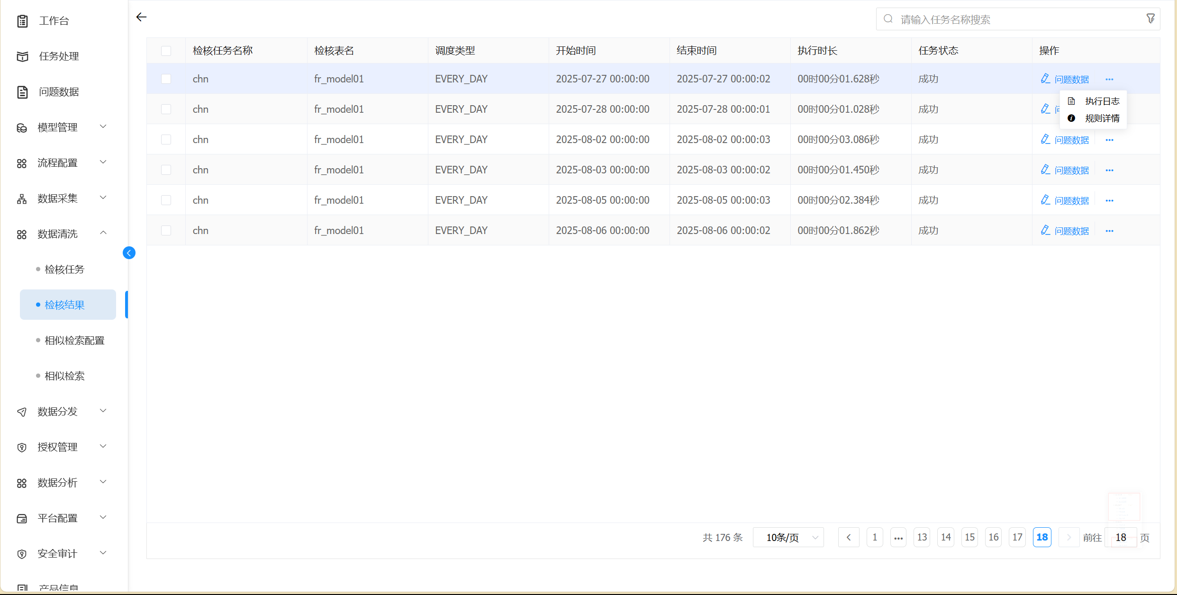Open 工作台 workbench from sidebar icon
Screen dimensions: 1177x595
point(22,21)
